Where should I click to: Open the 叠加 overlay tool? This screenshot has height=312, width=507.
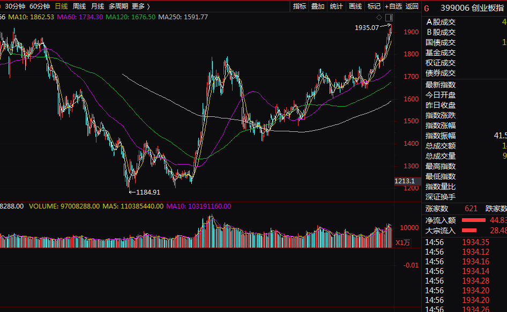317,6
